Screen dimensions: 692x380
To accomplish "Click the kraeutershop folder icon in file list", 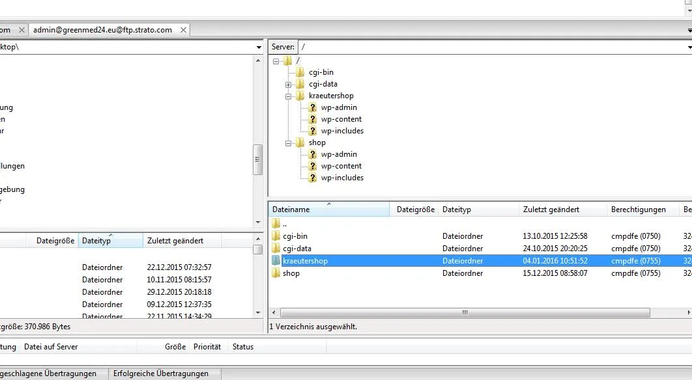I will 276,260.
